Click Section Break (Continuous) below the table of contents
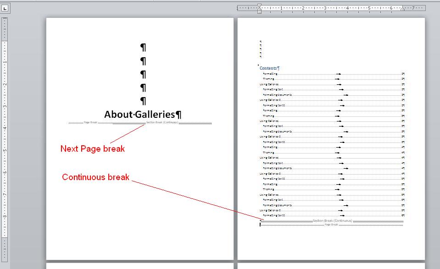The width and height of the screenshot is (440, 269). (x=332, y=221)
